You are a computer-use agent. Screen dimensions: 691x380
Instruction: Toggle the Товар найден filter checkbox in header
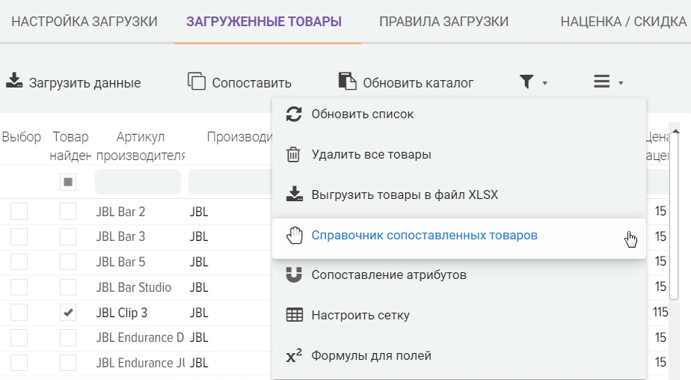[x=68, y=182]
